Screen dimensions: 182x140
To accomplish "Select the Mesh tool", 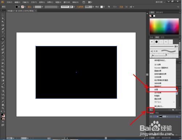I will (3, 77).
